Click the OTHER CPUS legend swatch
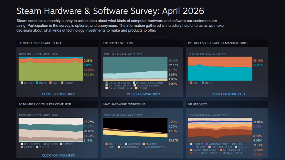 [22, 144]
